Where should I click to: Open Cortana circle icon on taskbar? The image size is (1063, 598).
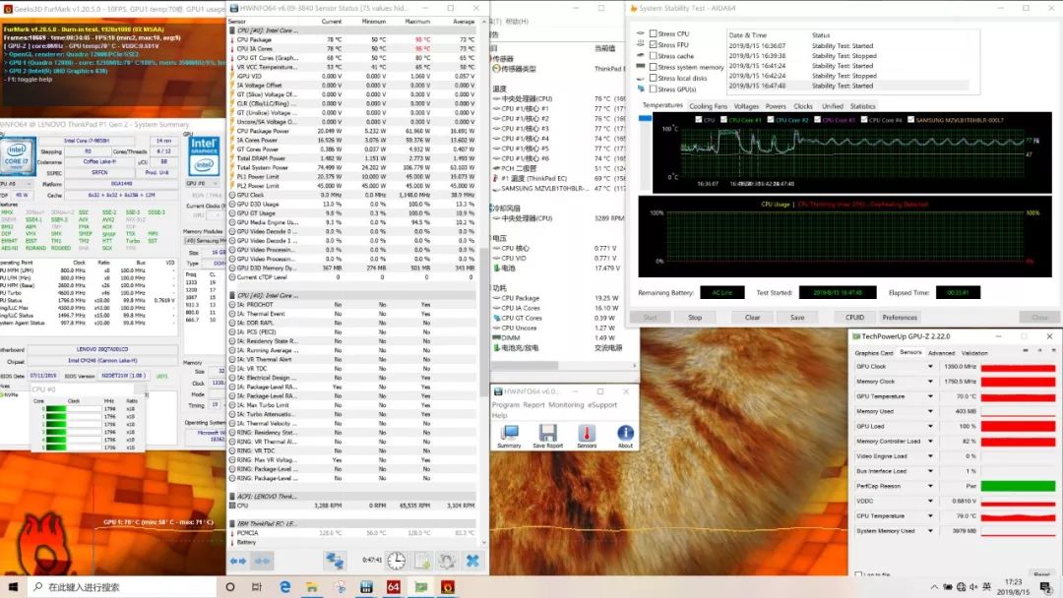coord(229,587)
